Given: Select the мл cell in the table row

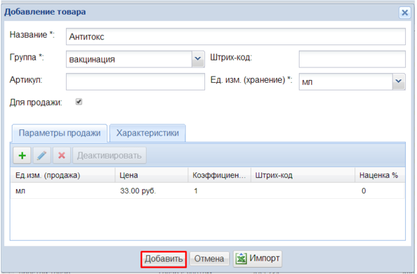Looking at the screenshot, I should (63, 191).
